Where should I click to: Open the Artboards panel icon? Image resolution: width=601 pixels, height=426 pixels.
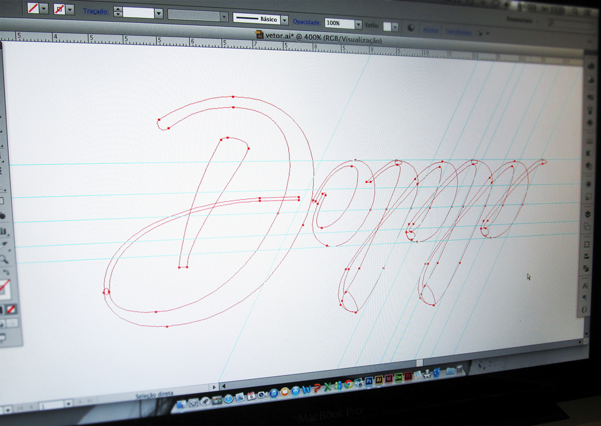[587, 227]
